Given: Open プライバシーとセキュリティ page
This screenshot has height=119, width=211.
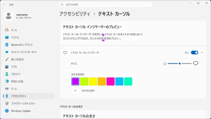Looking at the screenshot, I should coord(29,103).
